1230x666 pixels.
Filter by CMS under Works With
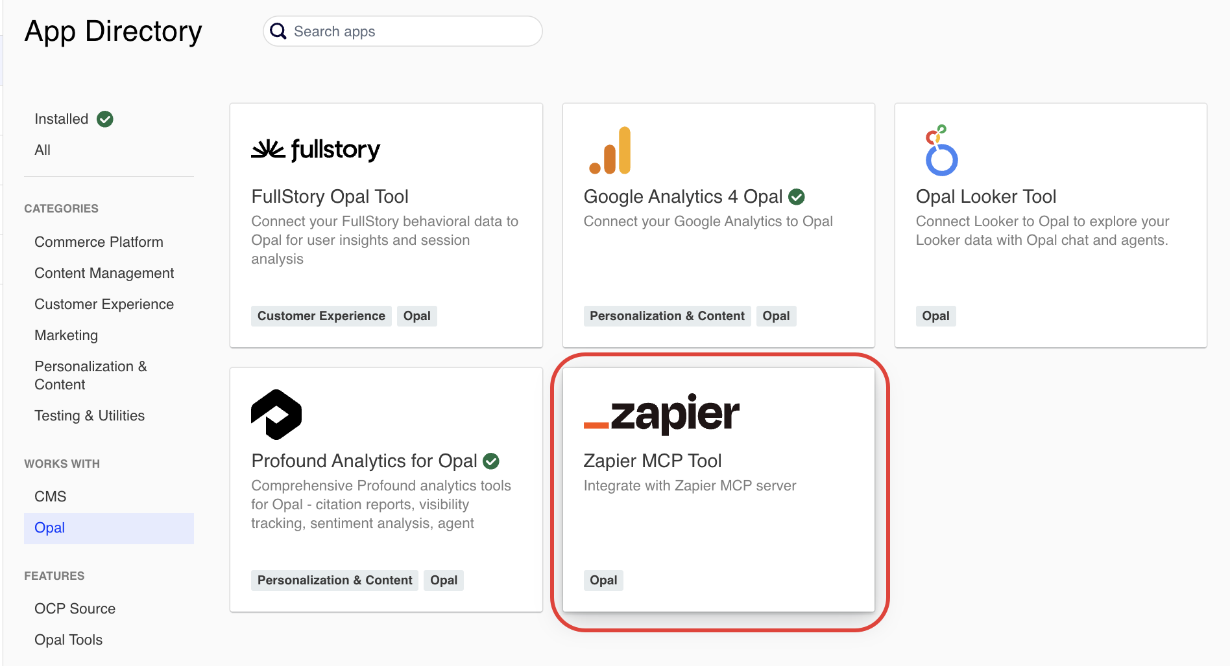coord(50,496)
